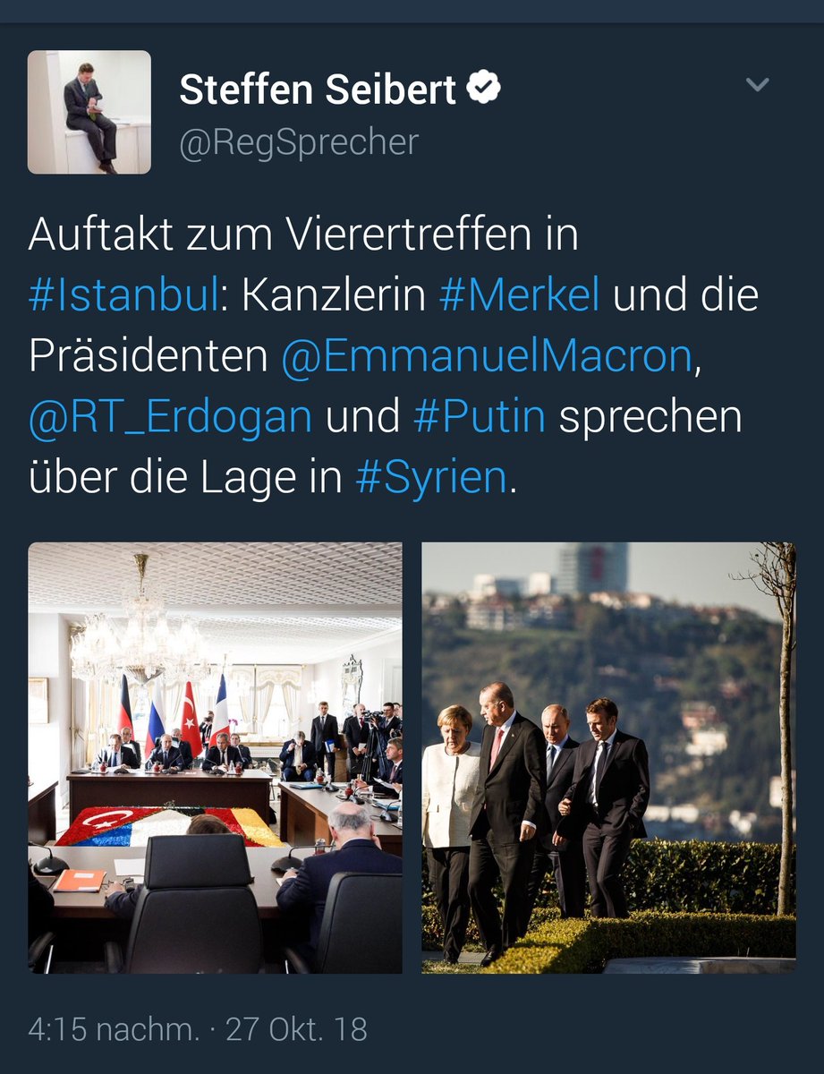Click the word 'Präsidenten' in the tweet
The width and height of the screenshot is (824, 1074).
tap(149, 357)
